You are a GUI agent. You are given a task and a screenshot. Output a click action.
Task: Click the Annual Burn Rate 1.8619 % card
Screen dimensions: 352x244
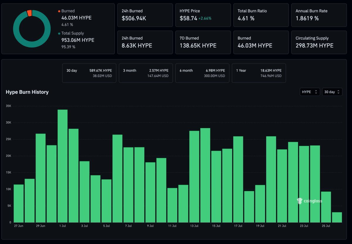point(319,15)
